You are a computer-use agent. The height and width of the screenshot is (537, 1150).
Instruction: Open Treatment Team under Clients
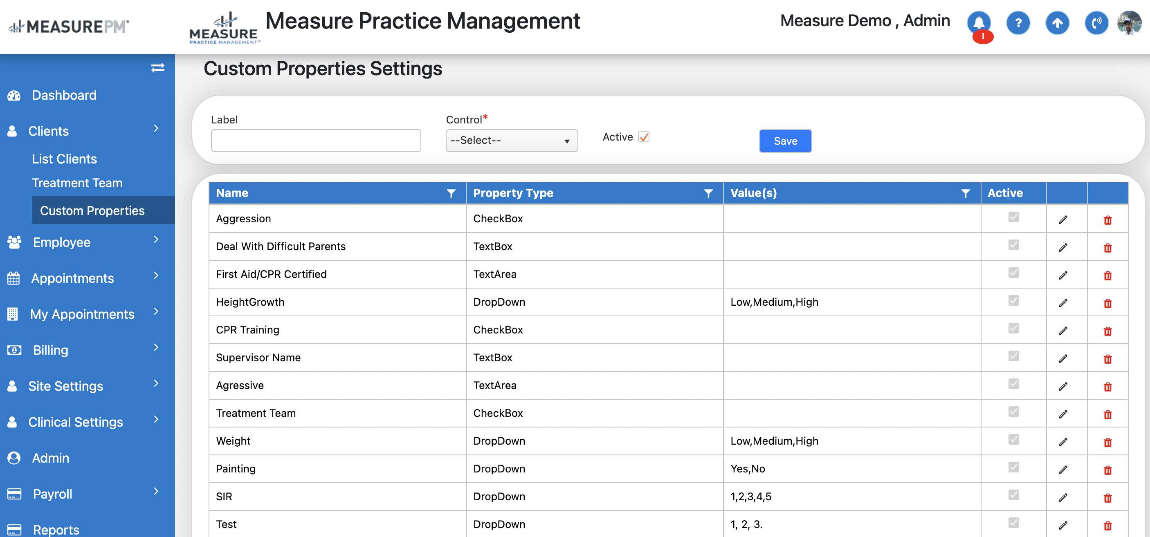[77, 183]
